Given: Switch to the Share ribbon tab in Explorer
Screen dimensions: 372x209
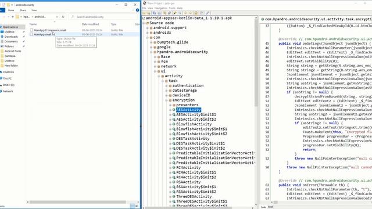Looking at the screenshot, I should click(23, 10).
